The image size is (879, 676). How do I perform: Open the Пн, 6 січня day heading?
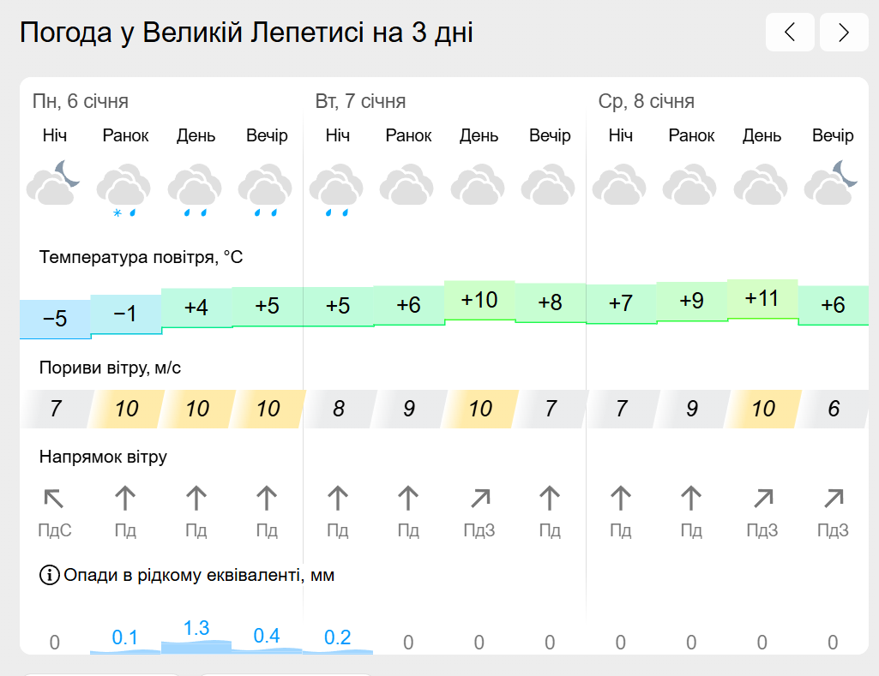pos(81,101)
